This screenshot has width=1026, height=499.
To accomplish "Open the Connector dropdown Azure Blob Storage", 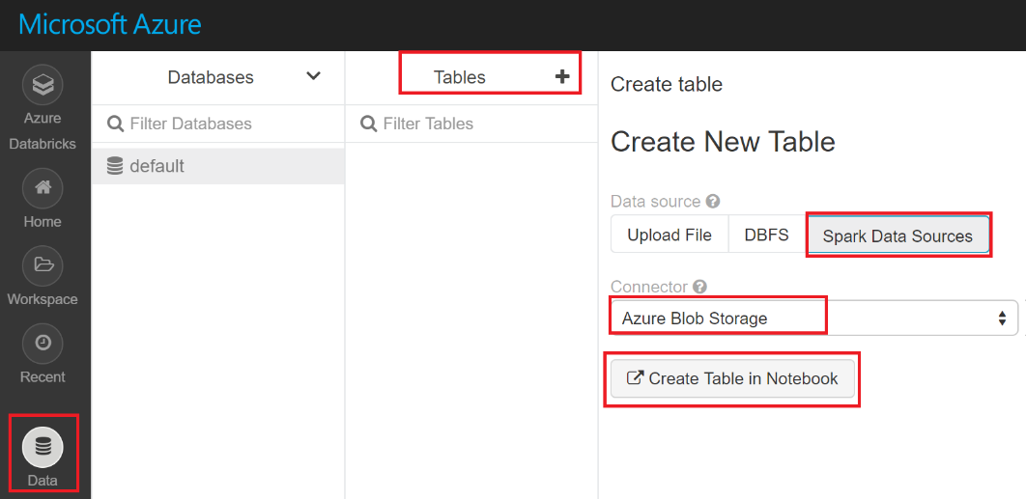I will point(814,319).
